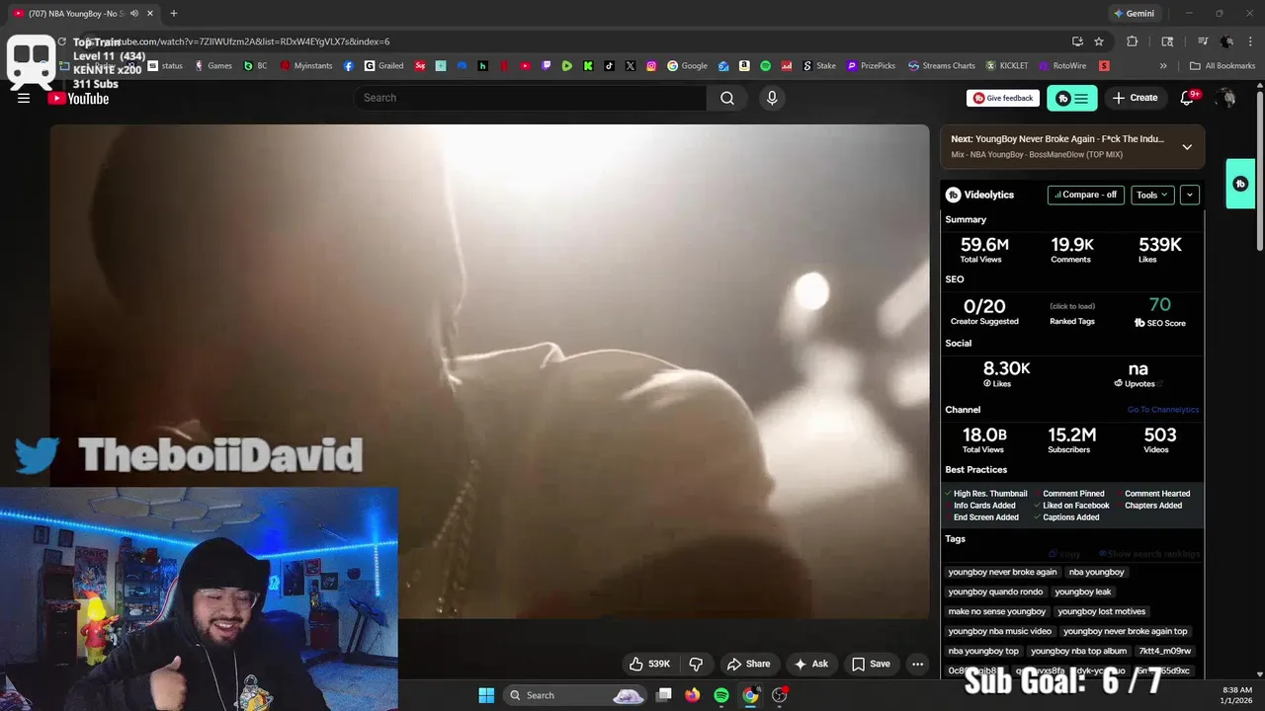This screenshot has height=711, width=1265.
Task: Open the TubeBuddy side tab
Action: (x=1240, y=184)
